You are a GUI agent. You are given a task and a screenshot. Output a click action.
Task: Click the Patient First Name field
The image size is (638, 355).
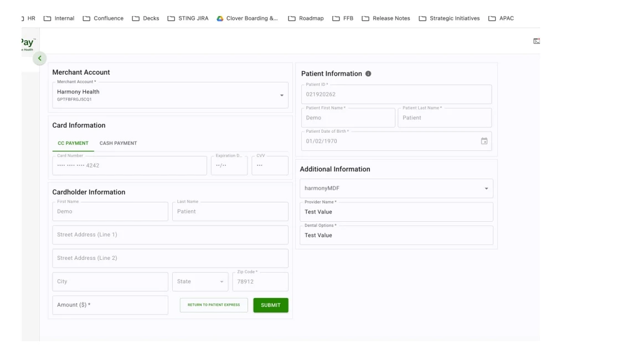[x=348, y=118]
